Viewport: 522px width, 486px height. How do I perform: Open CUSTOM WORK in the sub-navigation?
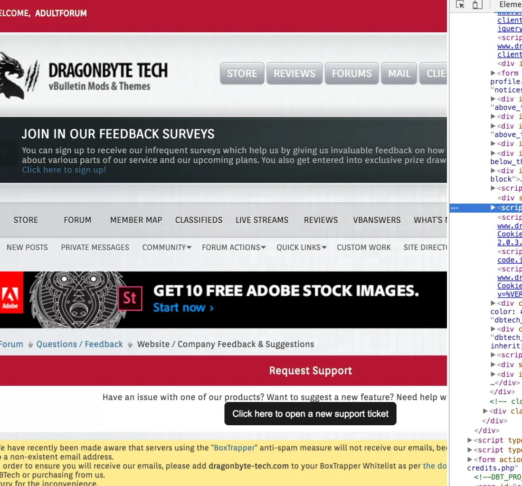[363, 247]
